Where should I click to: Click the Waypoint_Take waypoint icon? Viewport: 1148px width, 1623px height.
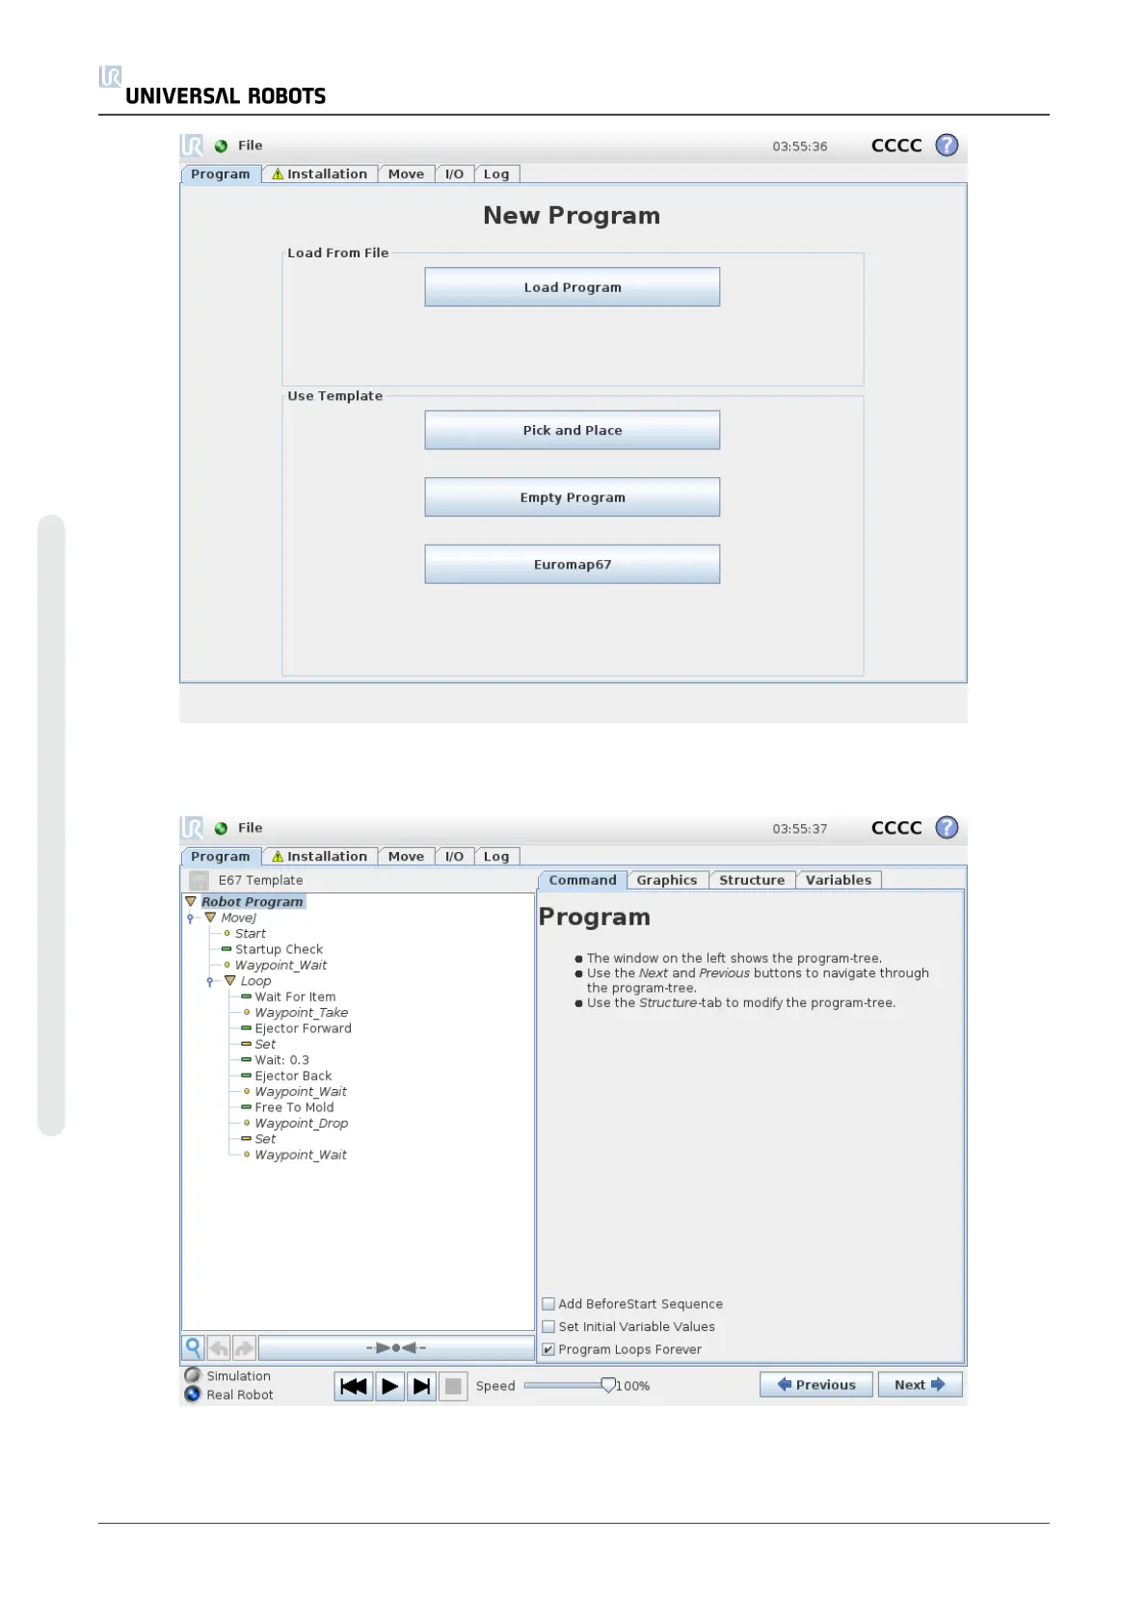(x=247, y=1013)
